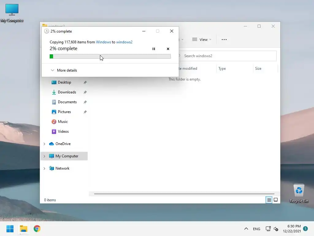This screenshot has height=236, width=314.
Task: Expand the My Computer tree node
Action: tap(44, 156)
